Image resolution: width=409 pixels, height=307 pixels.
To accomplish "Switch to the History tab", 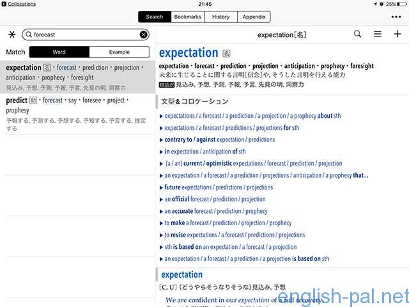I will point(220,17).
